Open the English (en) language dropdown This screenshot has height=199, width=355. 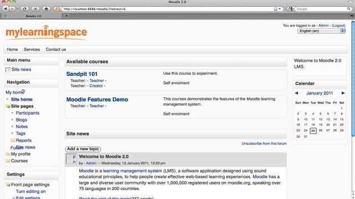(321, 31)
